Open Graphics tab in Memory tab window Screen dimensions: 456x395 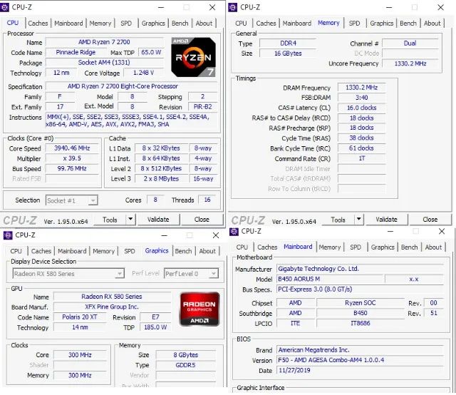point(382,24)
